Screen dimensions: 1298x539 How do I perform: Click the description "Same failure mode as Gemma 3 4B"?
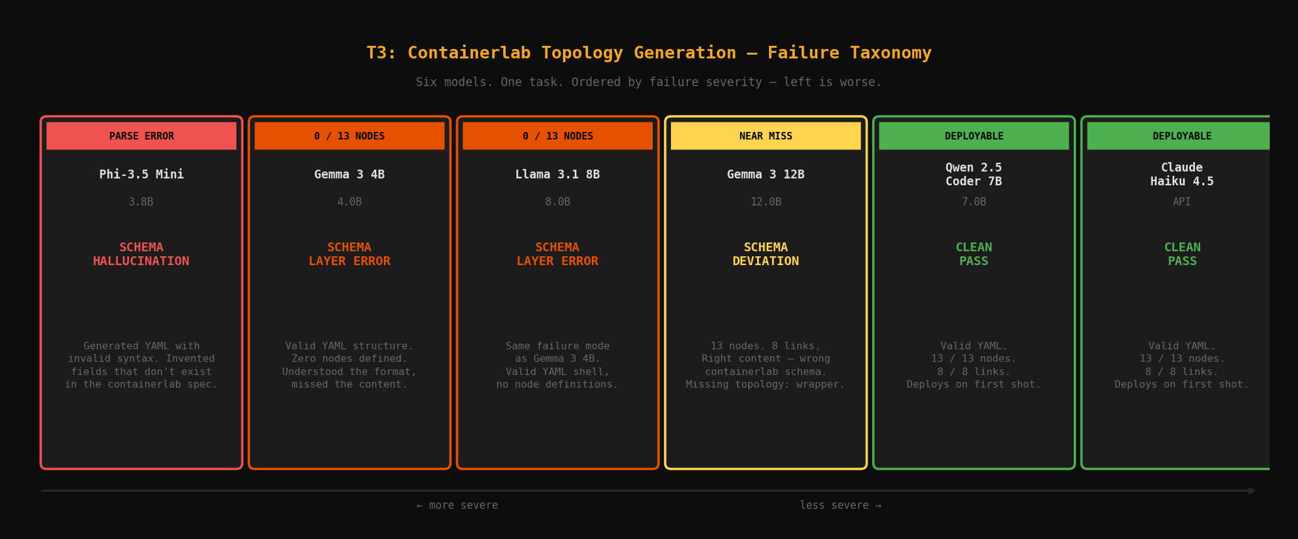558,365
